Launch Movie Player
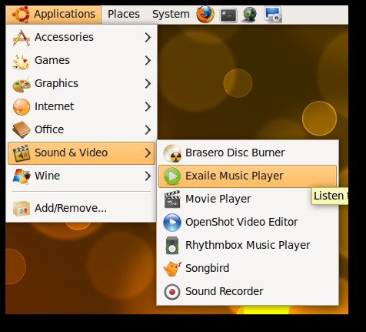Image resolution: width=366 pixels, height=332 pixels. [248, 200]
